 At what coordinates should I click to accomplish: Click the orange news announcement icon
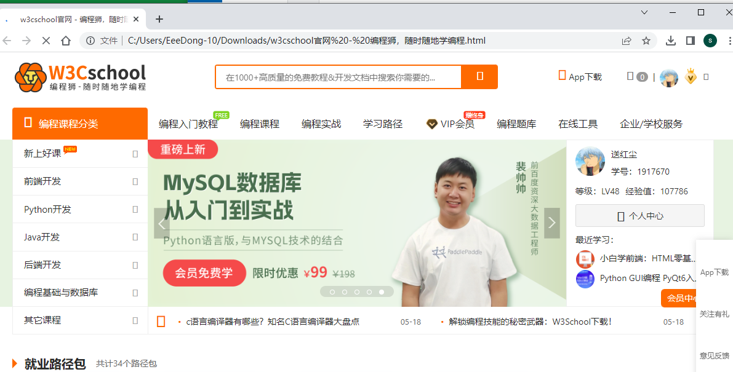pyautogui.click(x=161, y=322)
